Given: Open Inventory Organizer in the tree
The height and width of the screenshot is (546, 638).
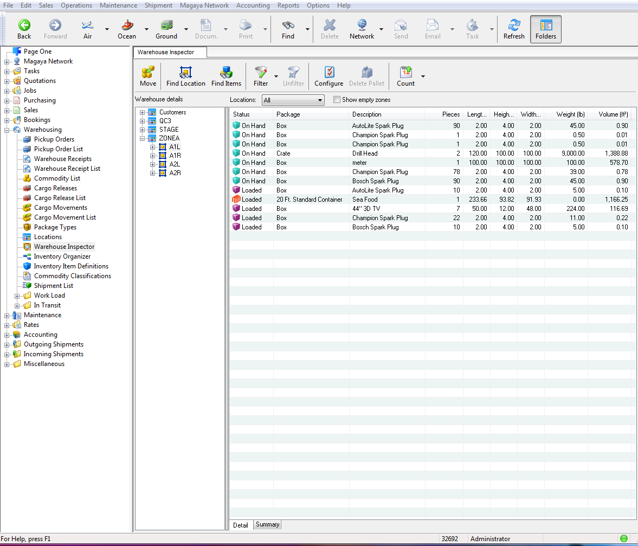Looking at the screenshot, I should click(x=62, y=256).
